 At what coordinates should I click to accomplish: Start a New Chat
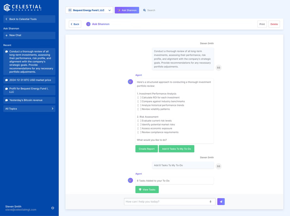point(29,35)
